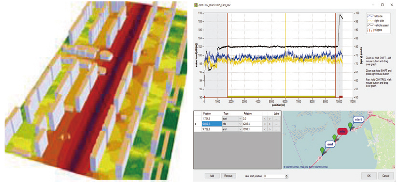
Task: Click green map pin below info label
Action: tap(335, 138)
